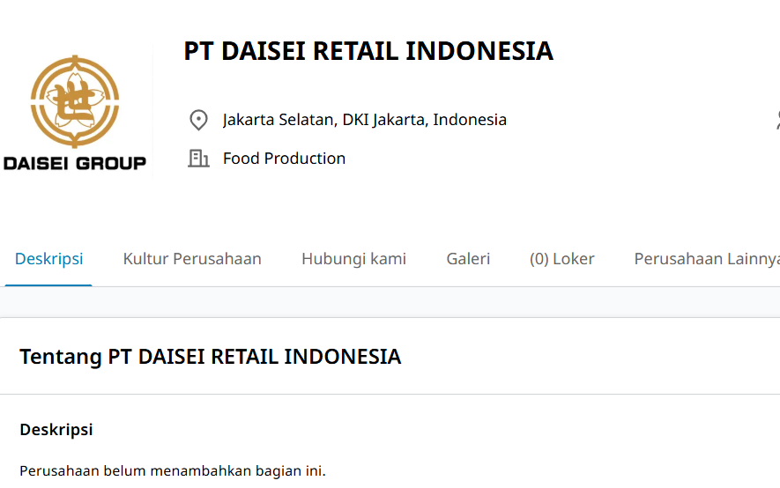Click the PT DAISEI RETAIL INDONESIA title
780x488 pixels.
(x=368, y=51)
